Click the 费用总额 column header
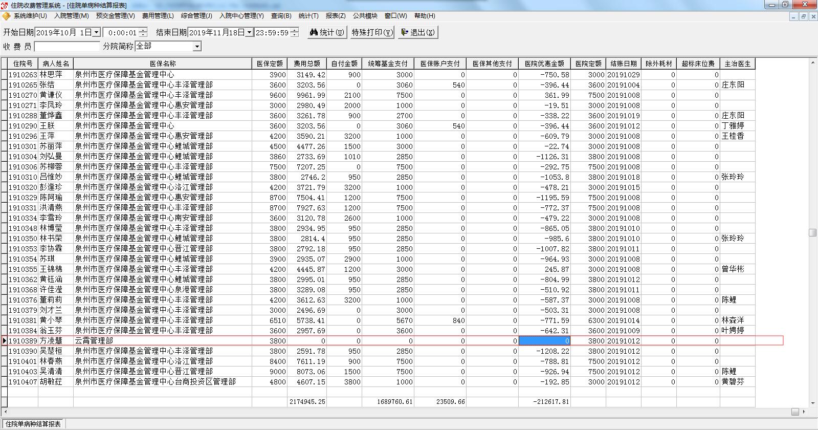 (307, 64)
